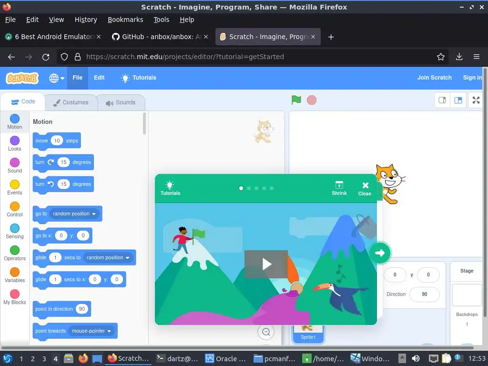Shrink the tutorial card
The height and width of the screenshot is (366, 488).
339,188
